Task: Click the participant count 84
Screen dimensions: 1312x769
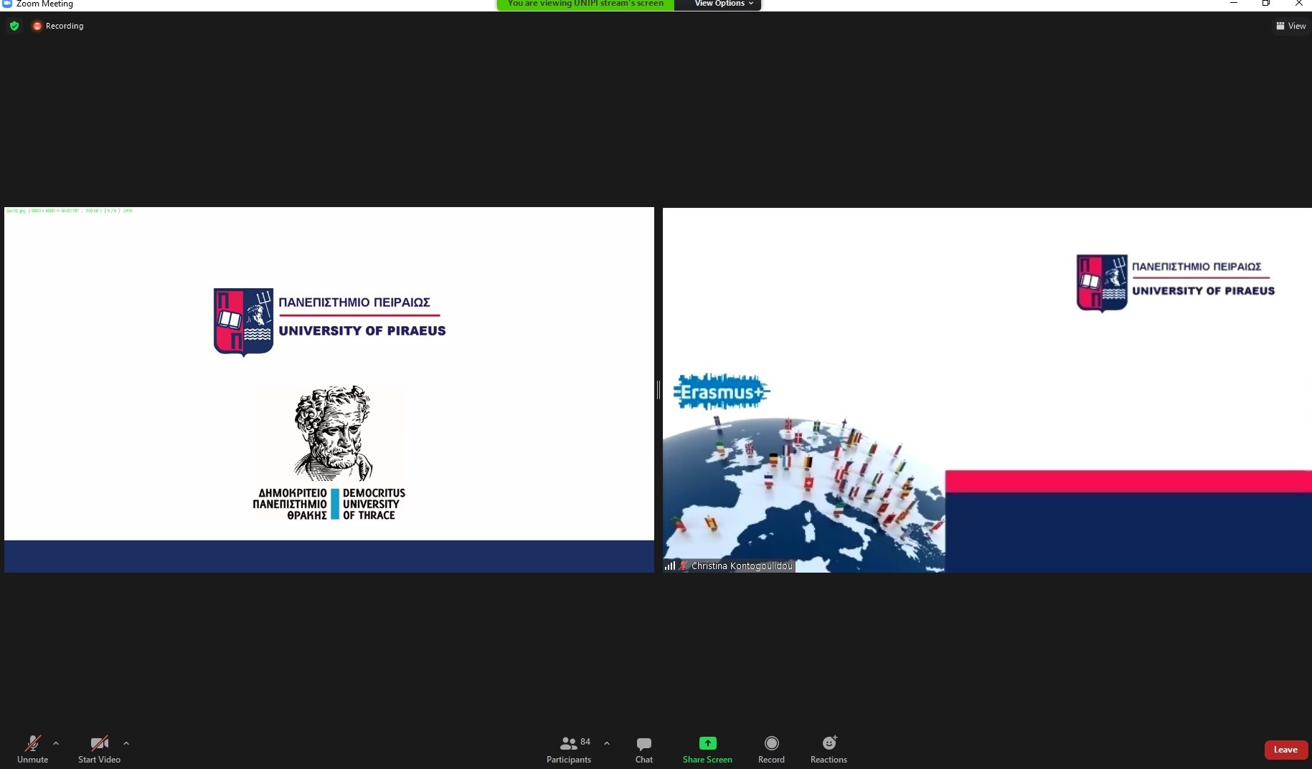Action: [x=585, y=742]
